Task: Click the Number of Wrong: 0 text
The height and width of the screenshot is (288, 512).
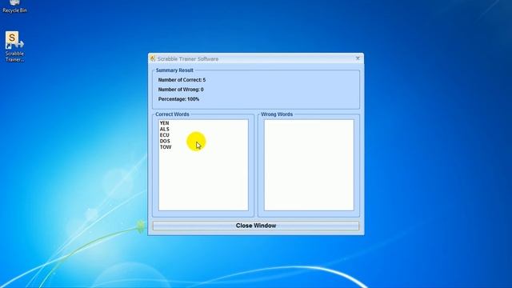Action: [x=181, y=89]
